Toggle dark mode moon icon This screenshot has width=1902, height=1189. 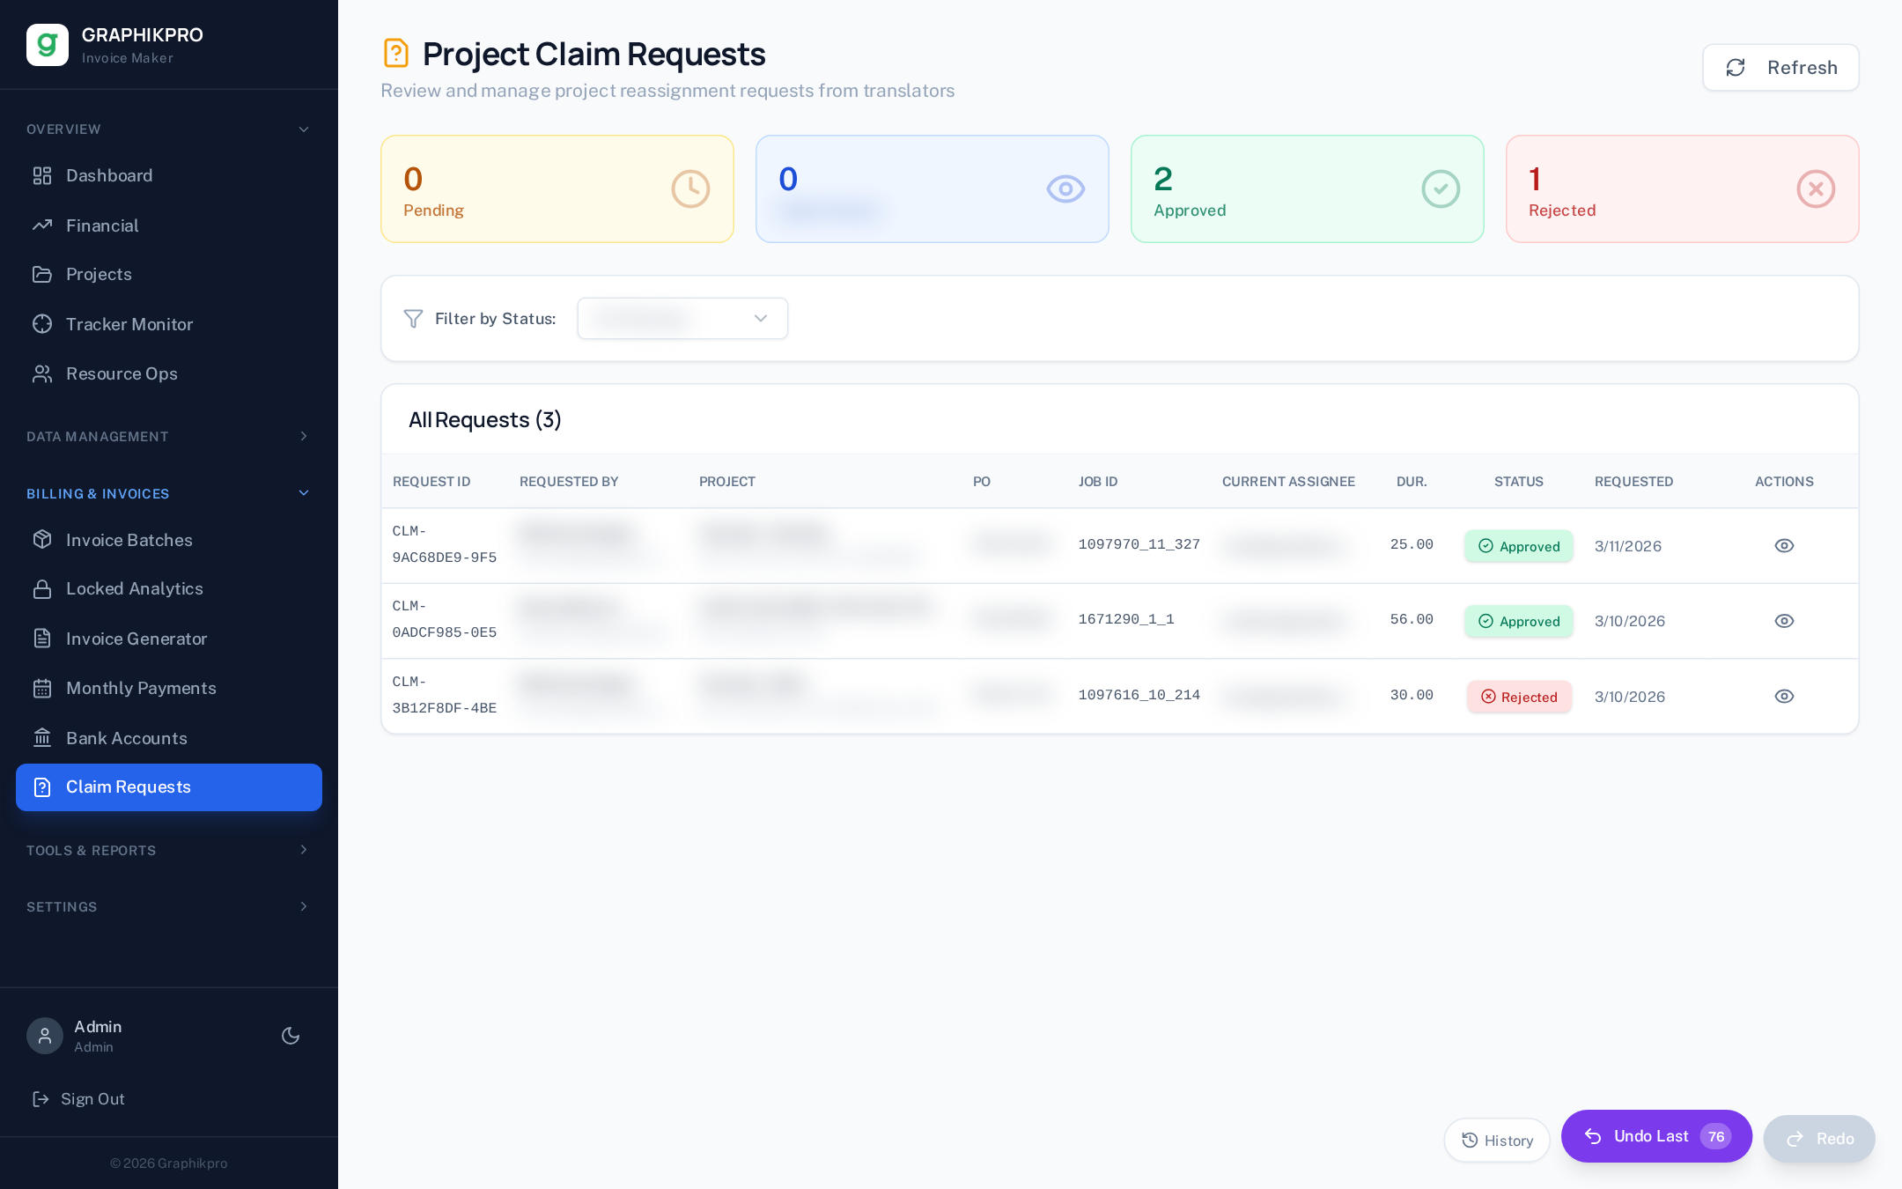[291, 1036]
